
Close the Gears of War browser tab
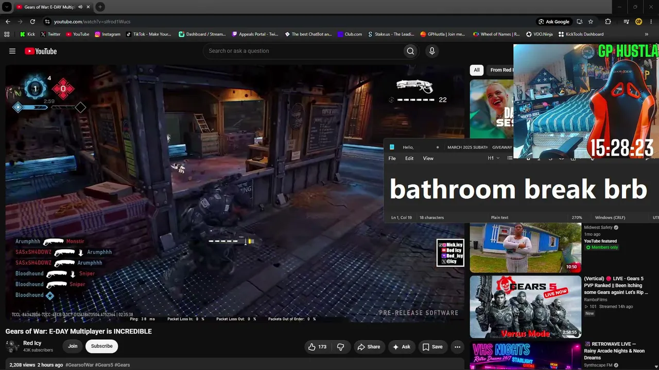pos(89,7)
